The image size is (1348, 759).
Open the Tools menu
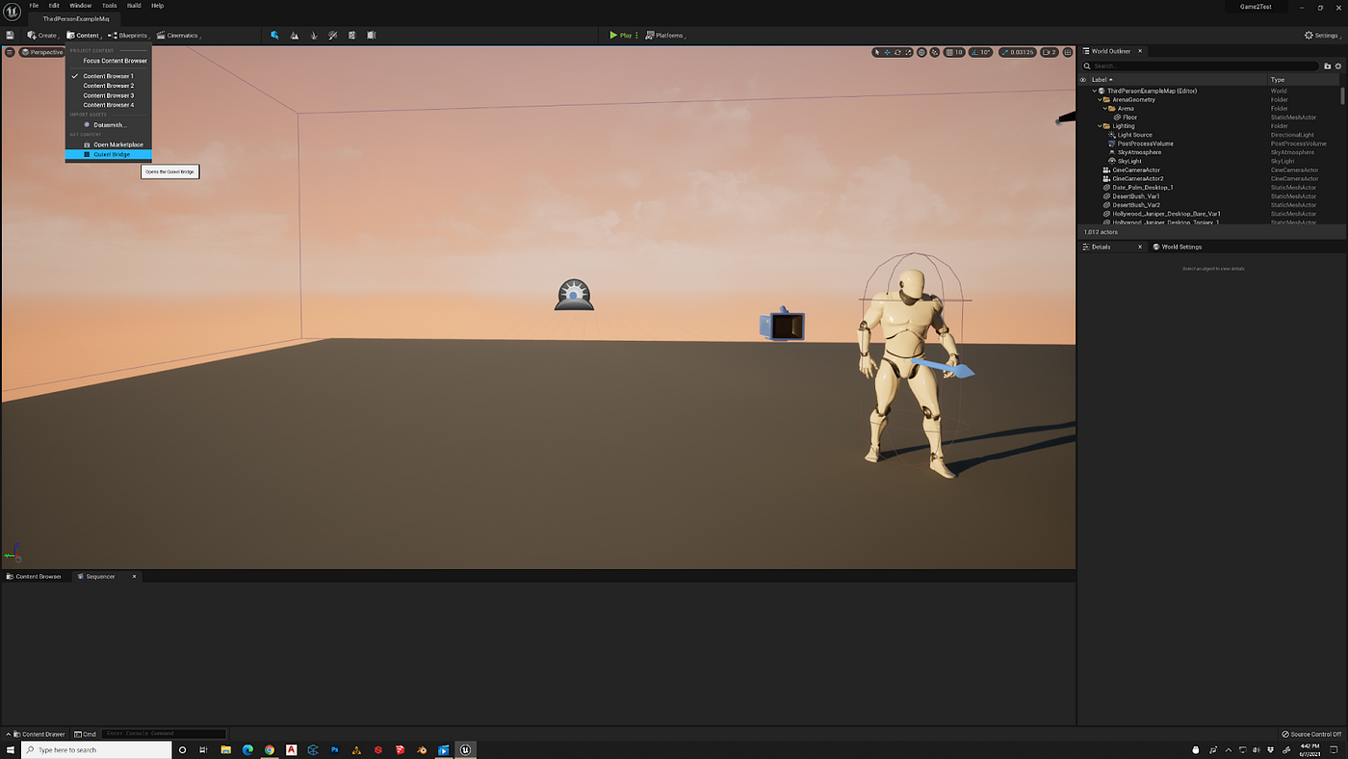coord(109,6)
